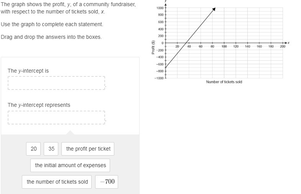The image size is (301, 194).
Task: Click the 200 tick label on x-axis
Action: click(x=283, y=46)
